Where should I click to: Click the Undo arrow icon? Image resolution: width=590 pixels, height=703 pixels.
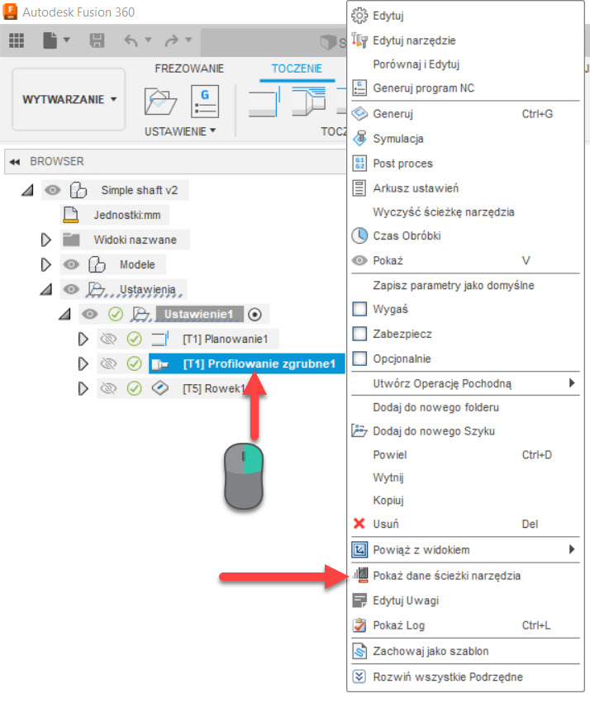click(x=131, y=40)
